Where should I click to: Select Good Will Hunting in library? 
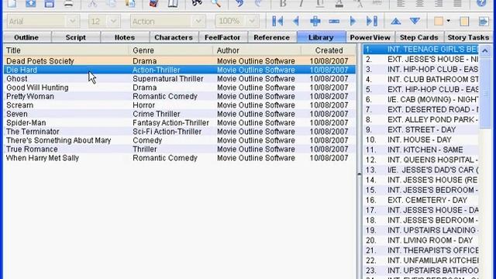pos(180,88)
